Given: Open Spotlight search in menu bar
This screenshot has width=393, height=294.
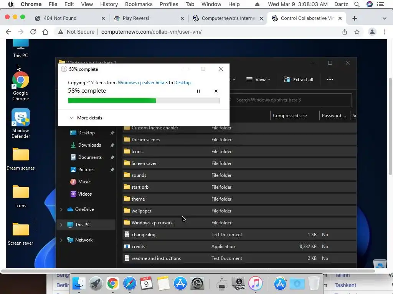Looking at the screenshot, I should click(357, 4).
